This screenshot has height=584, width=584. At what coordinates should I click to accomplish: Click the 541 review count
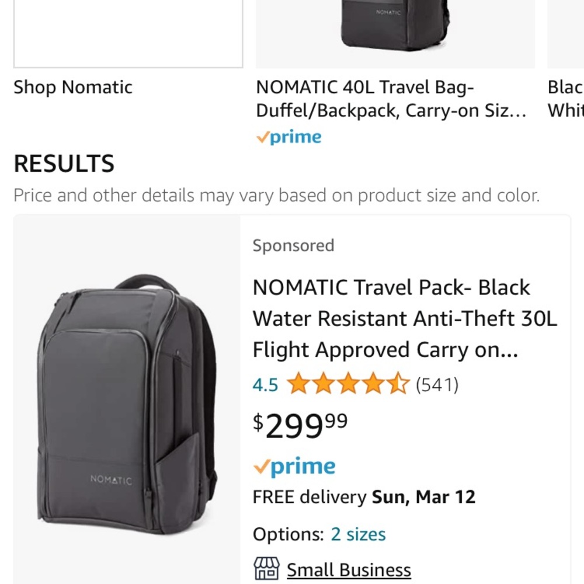[x=437, y=384]
